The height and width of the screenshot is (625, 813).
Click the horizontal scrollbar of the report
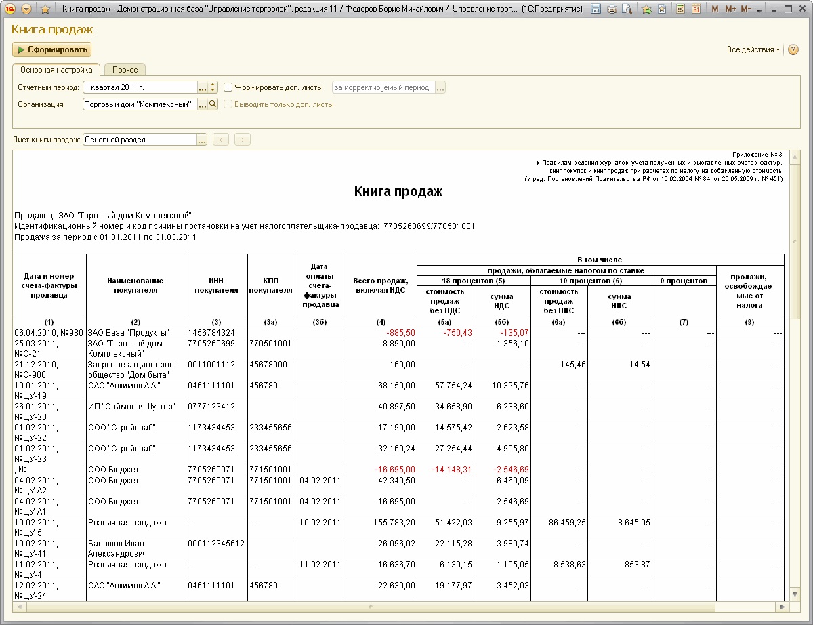[402, 605]
